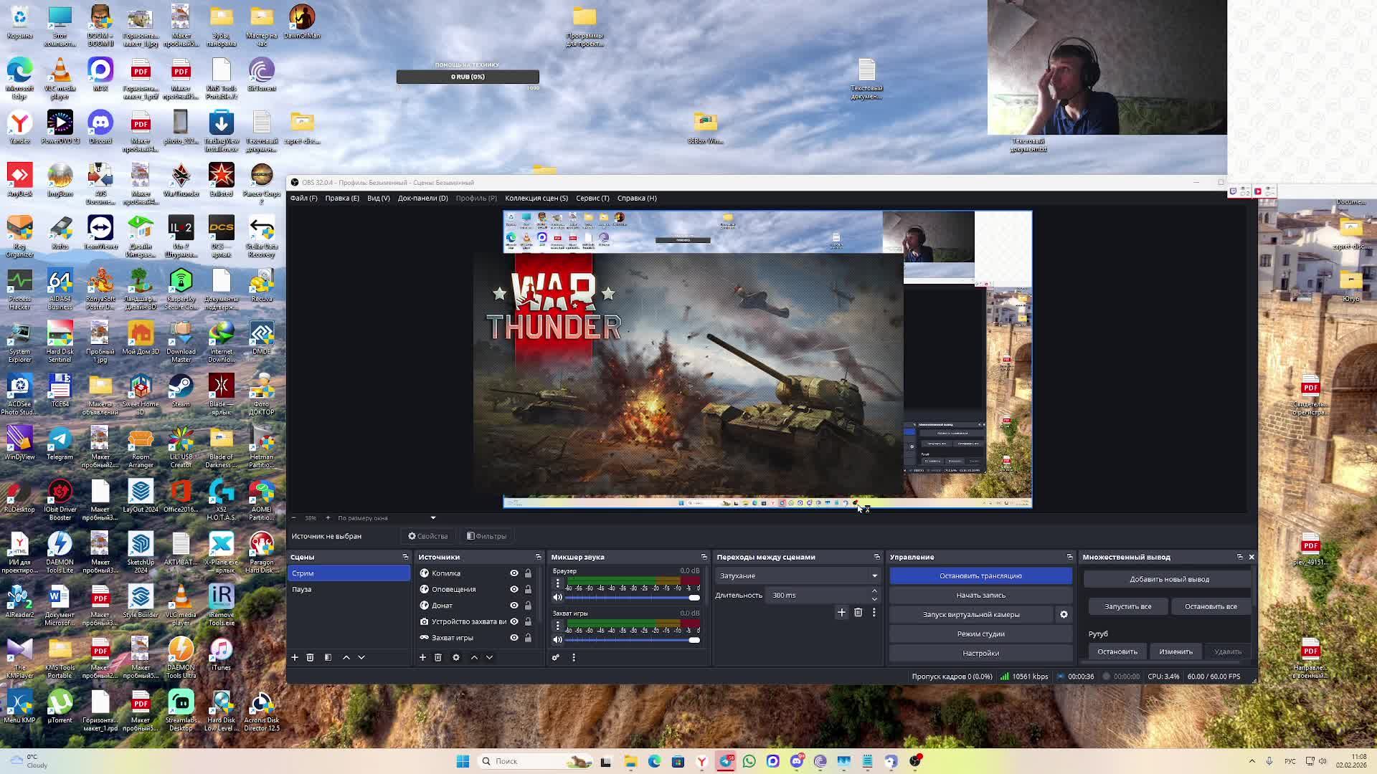This screenshot has width=1377, height=774.
Task: Hide the Копилка source
Action: click(x=514, y=573)
